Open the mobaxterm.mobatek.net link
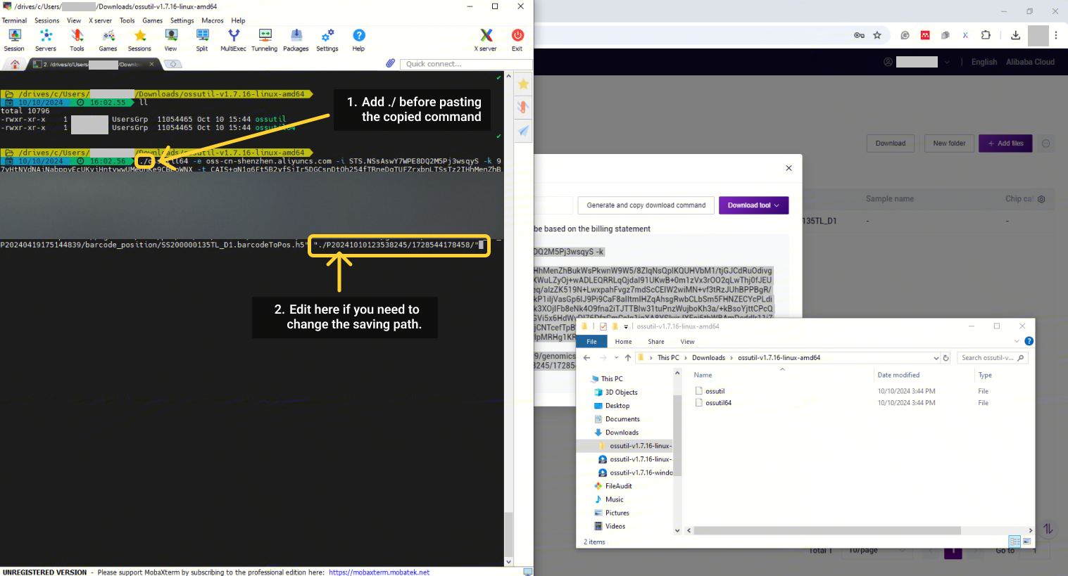 point(379,572)
